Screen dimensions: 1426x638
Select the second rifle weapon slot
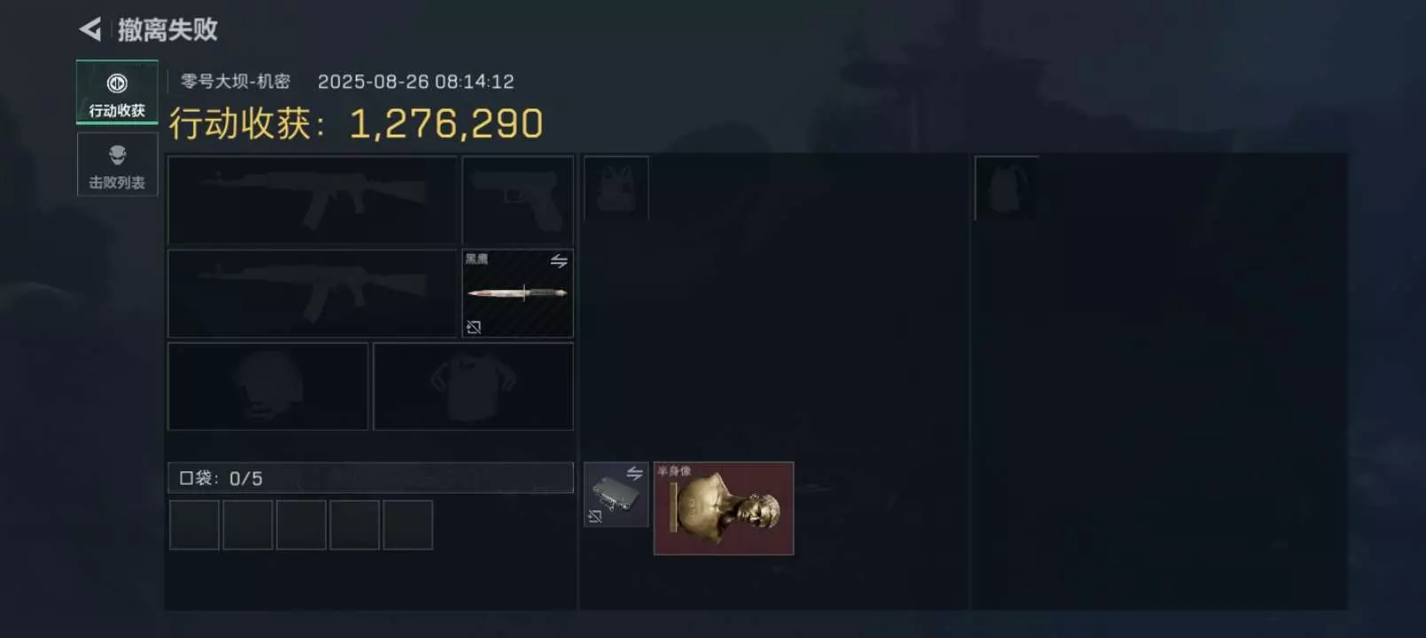click(x=312, y=293)
